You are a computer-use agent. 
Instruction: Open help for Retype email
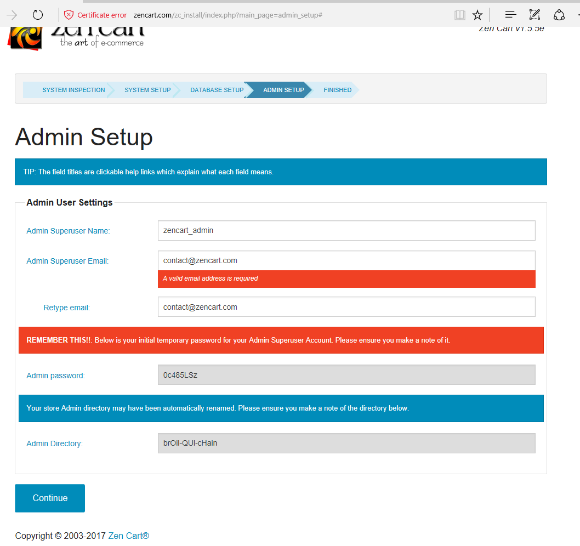(66, 308)
